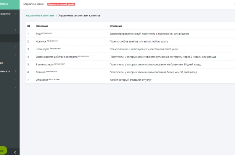Image resolution: width=235 pixels, height=155 pixels.
Task: Open 'Заканчивается действие контракта' segment
Action: coord(57,57)
